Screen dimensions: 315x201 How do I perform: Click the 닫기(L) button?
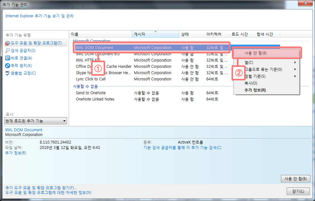coord(298,191)
